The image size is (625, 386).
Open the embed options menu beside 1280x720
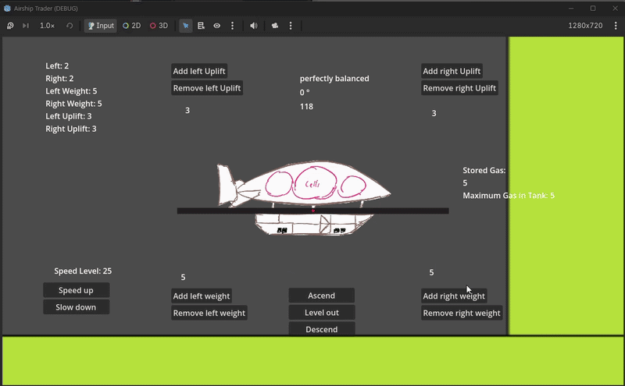[616, 26]
